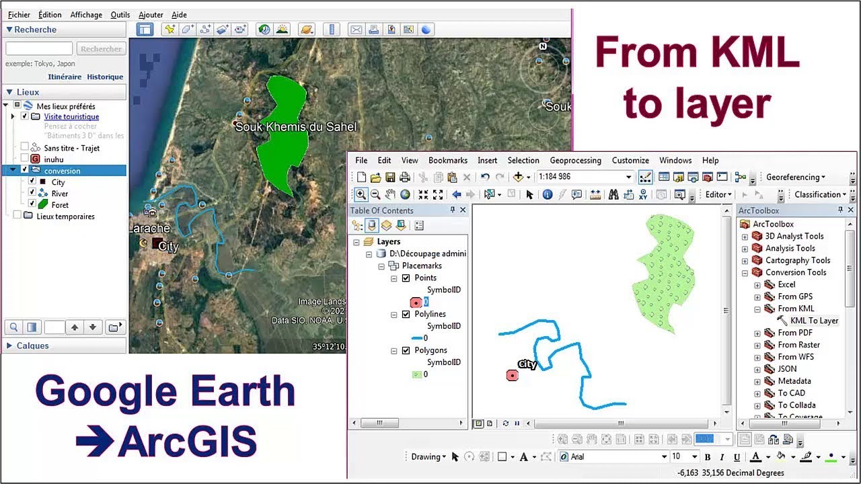Click the font color A swatch
Viewport: 861px width, 484px height.
[755, 457]
